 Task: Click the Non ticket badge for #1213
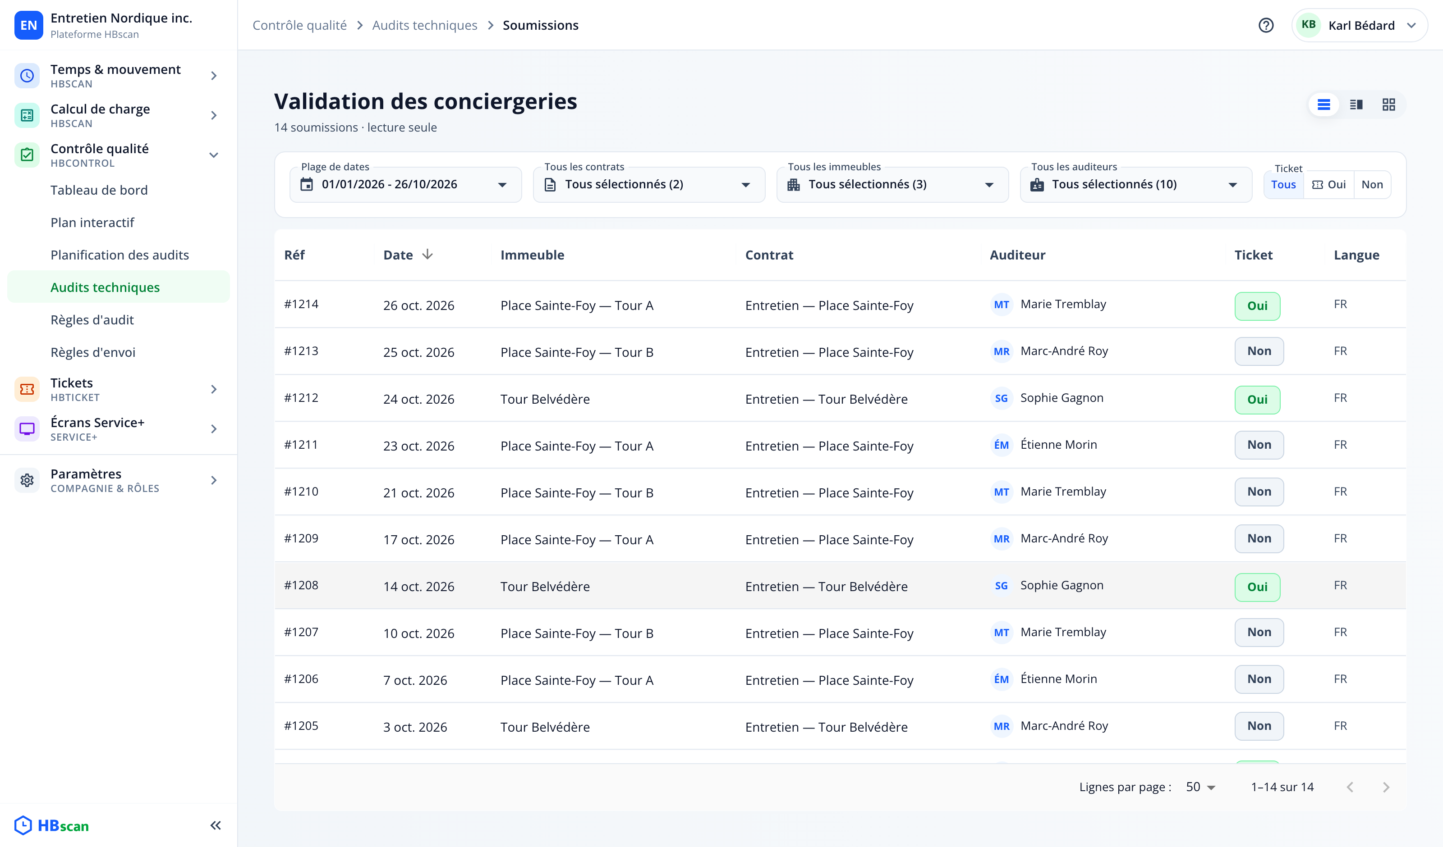pyautogui.click(x=1259, y=351)
